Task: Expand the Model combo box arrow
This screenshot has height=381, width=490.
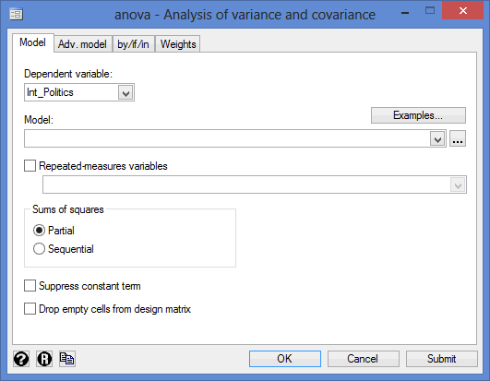Action: [437, 139]
